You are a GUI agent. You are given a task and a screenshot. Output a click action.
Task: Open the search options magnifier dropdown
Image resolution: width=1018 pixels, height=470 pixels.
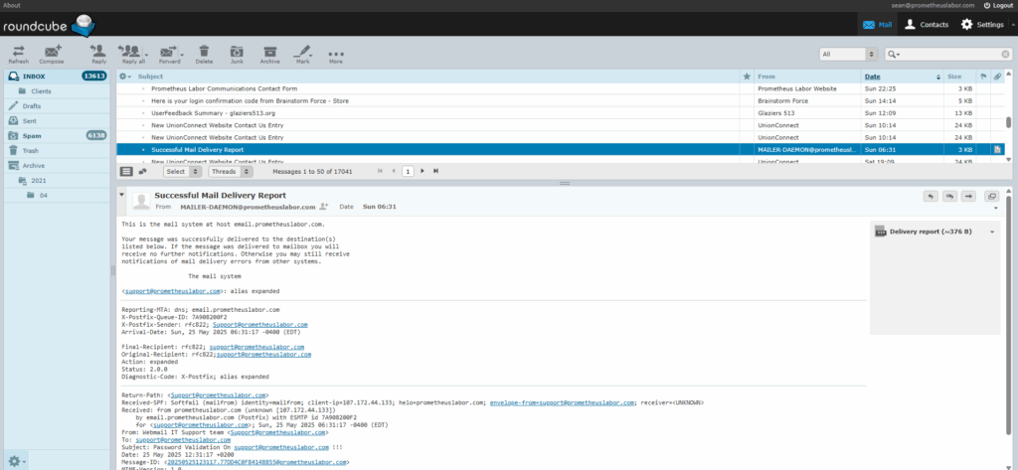(894, 55)
